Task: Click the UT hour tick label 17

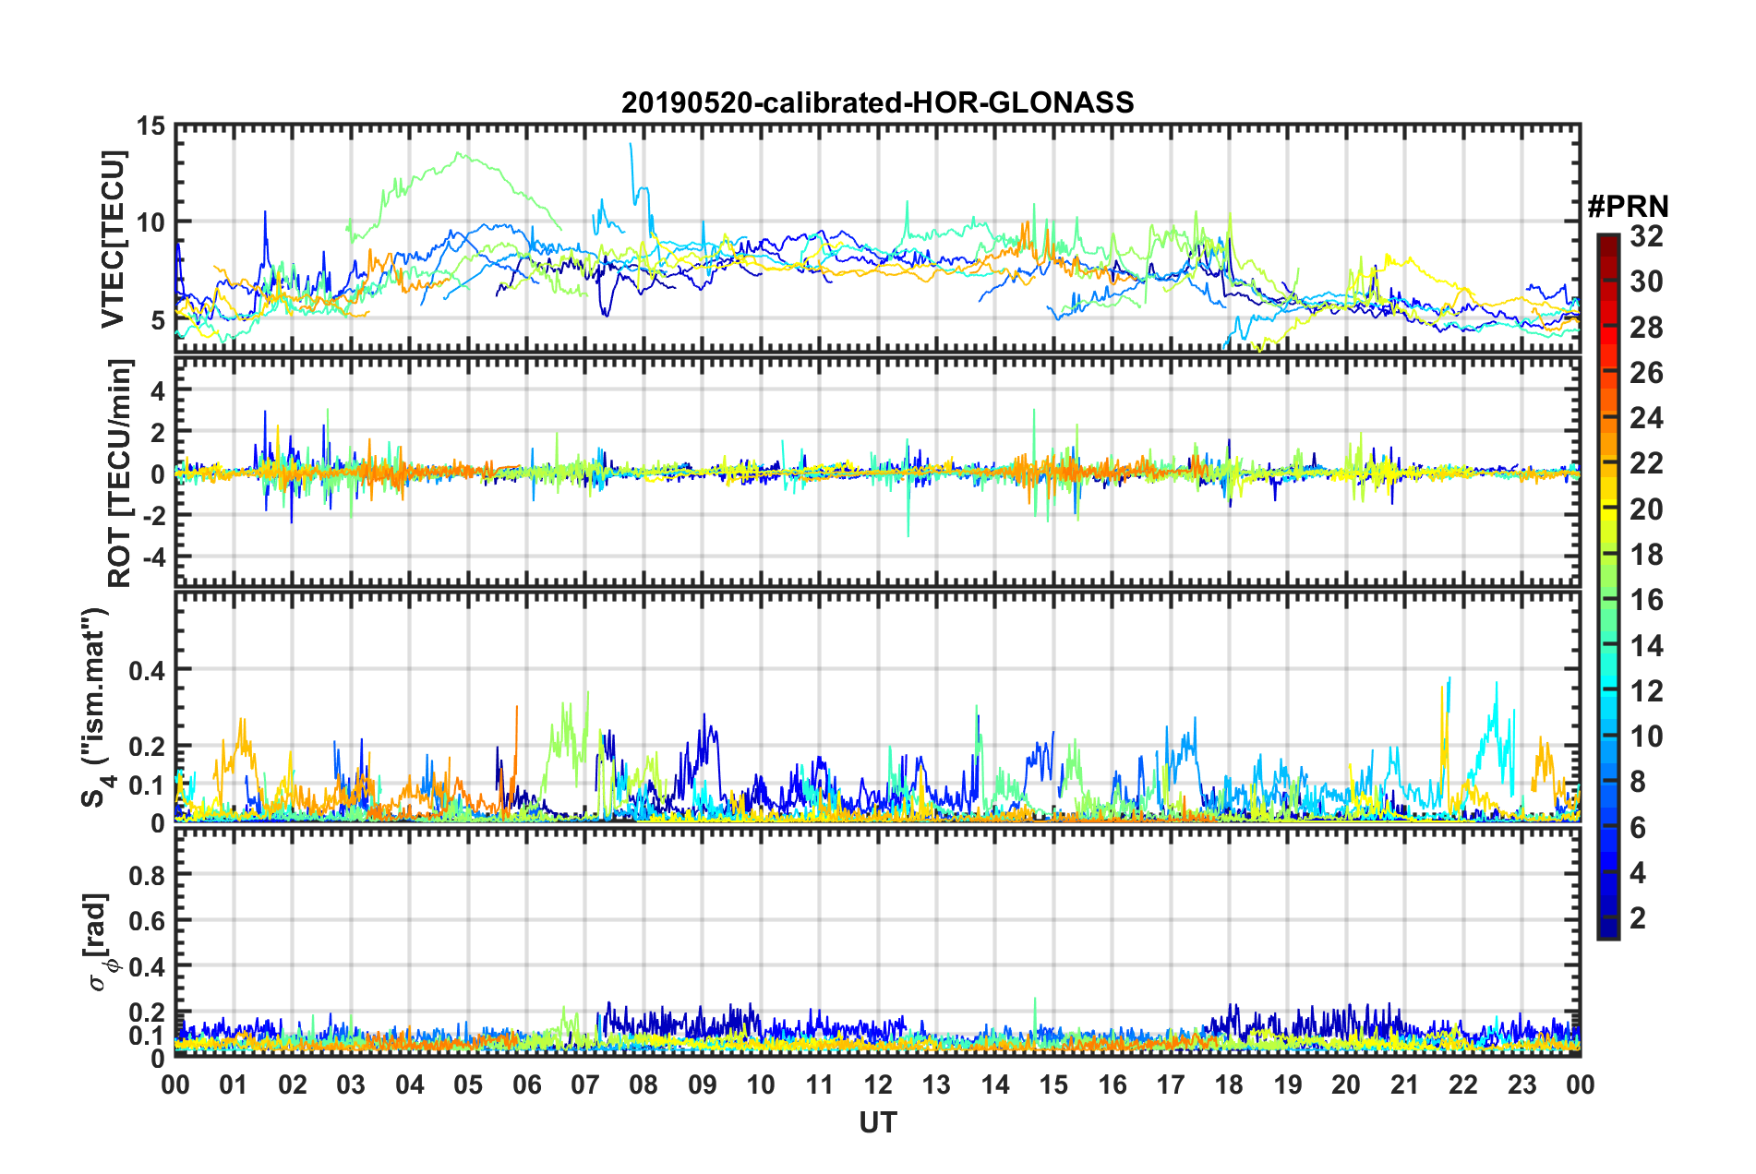Action: [x=1171, y=1084]
